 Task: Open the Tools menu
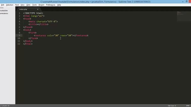click(x=35, y=5)
